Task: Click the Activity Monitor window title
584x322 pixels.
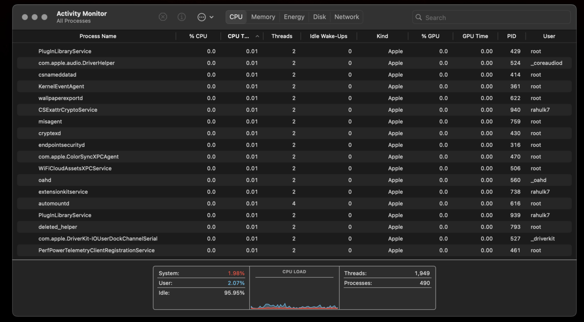Action: click(81, 14)
